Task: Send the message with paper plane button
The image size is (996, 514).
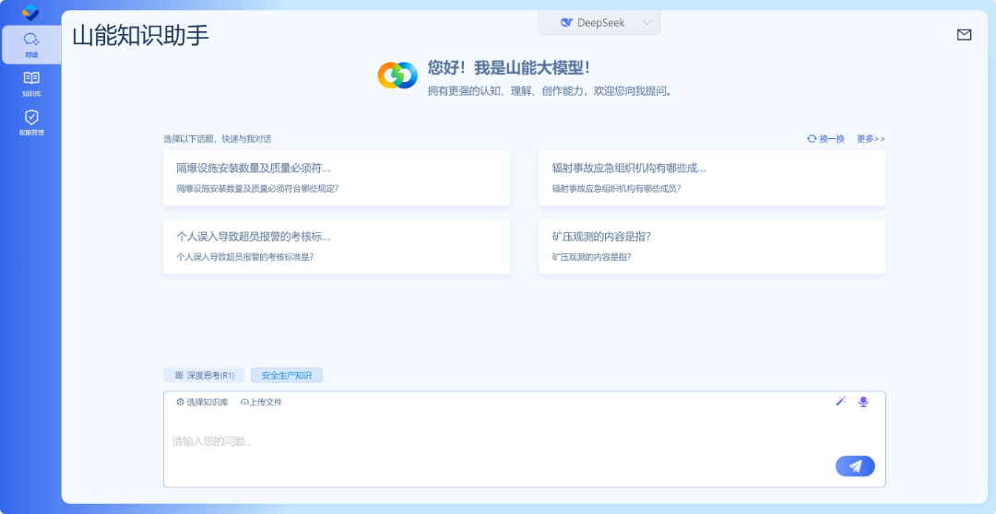Action: [x=855, y=466]
